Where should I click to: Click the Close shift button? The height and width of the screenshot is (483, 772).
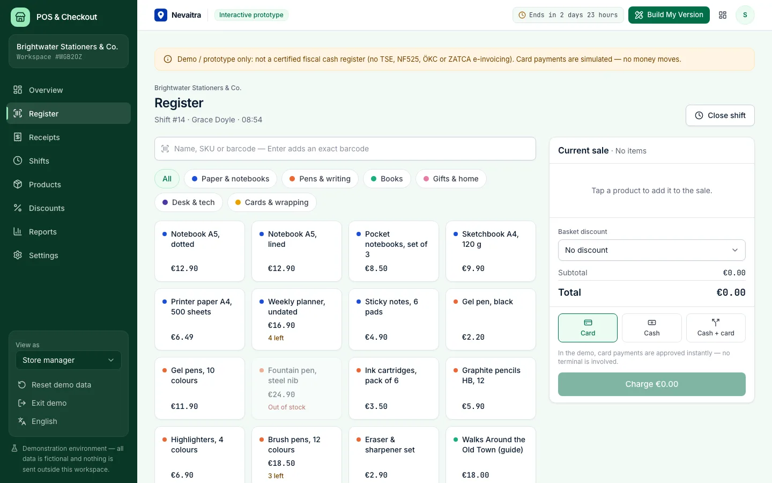pos(720,115)
